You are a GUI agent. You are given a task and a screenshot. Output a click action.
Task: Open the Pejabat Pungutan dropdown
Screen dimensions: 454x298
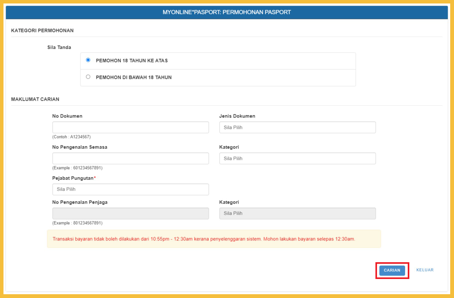click(130, 189)
